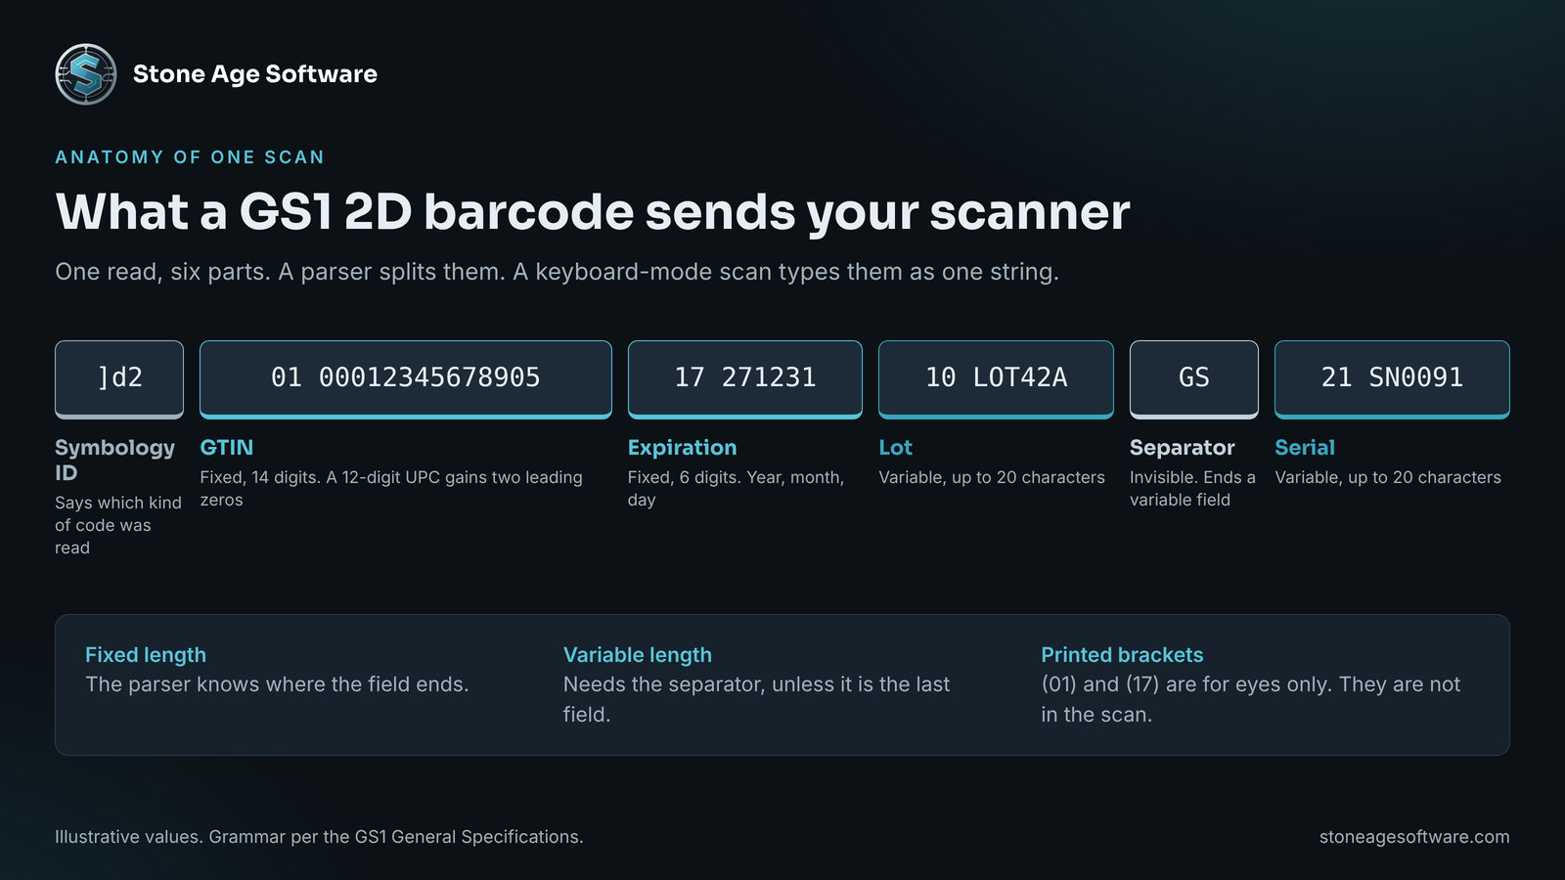Click the 'ANATOMY OF ONE SCAN' label
1565x880 pixels.
pos(190,157)
